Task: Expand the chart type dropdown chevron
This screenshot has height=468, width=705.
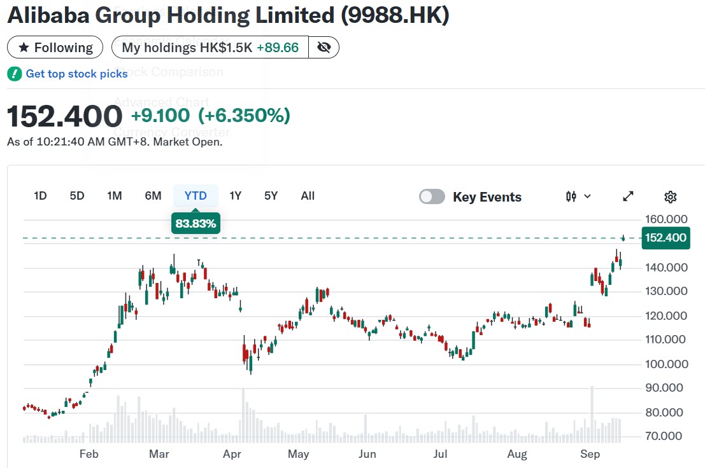Action: click(x=587, y=196)
